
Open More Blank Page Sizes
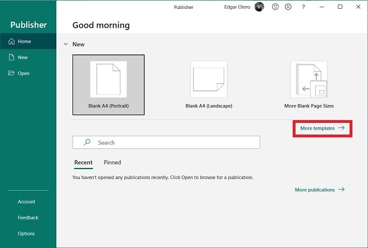pos(309,85)
